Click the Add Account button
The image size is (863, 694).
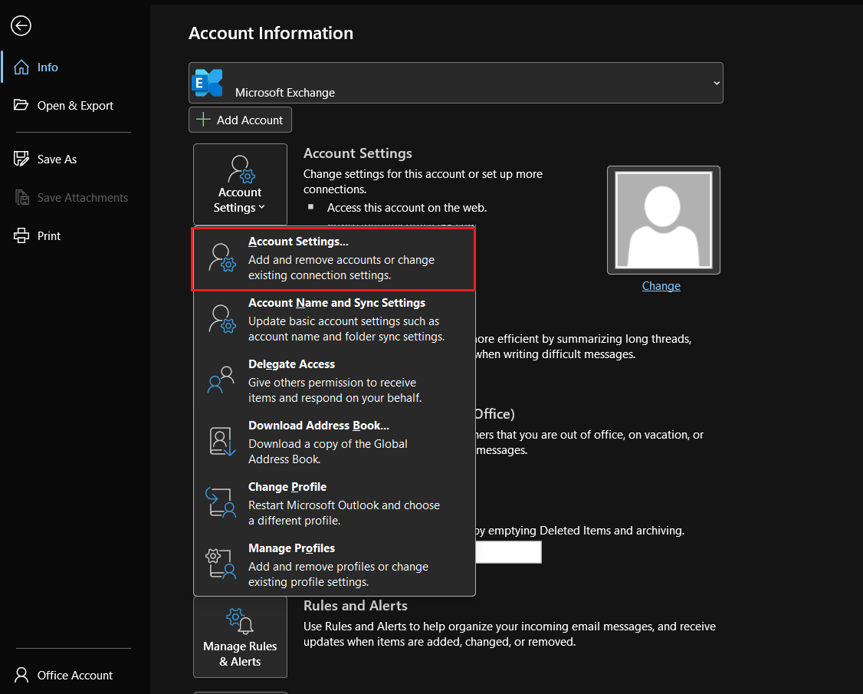240,120
